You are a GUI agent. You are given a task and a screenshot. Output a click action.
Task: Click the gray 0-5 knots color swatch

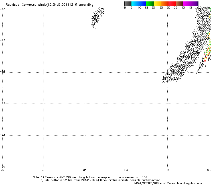click(x=128, y=3)
